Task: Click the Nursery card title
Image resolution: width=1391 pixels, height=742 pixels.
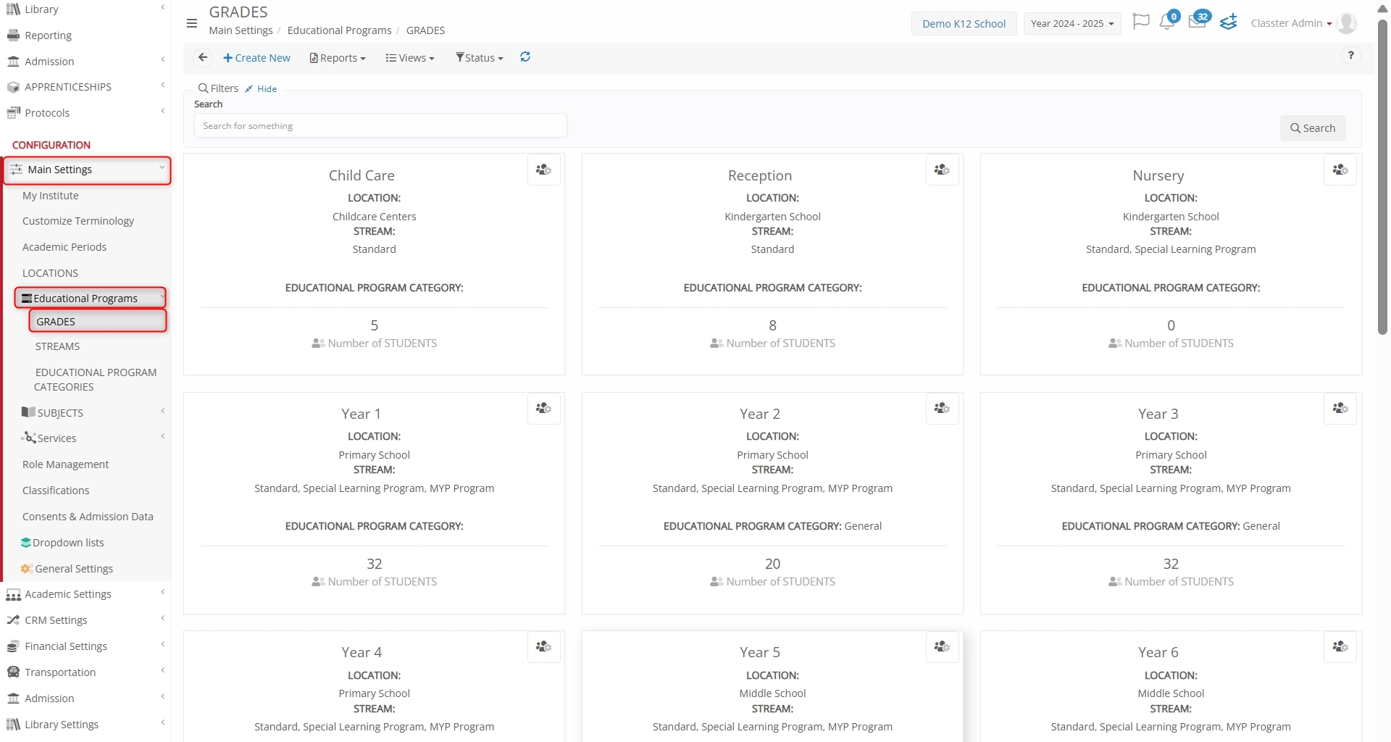Action: pos(1158,175)
